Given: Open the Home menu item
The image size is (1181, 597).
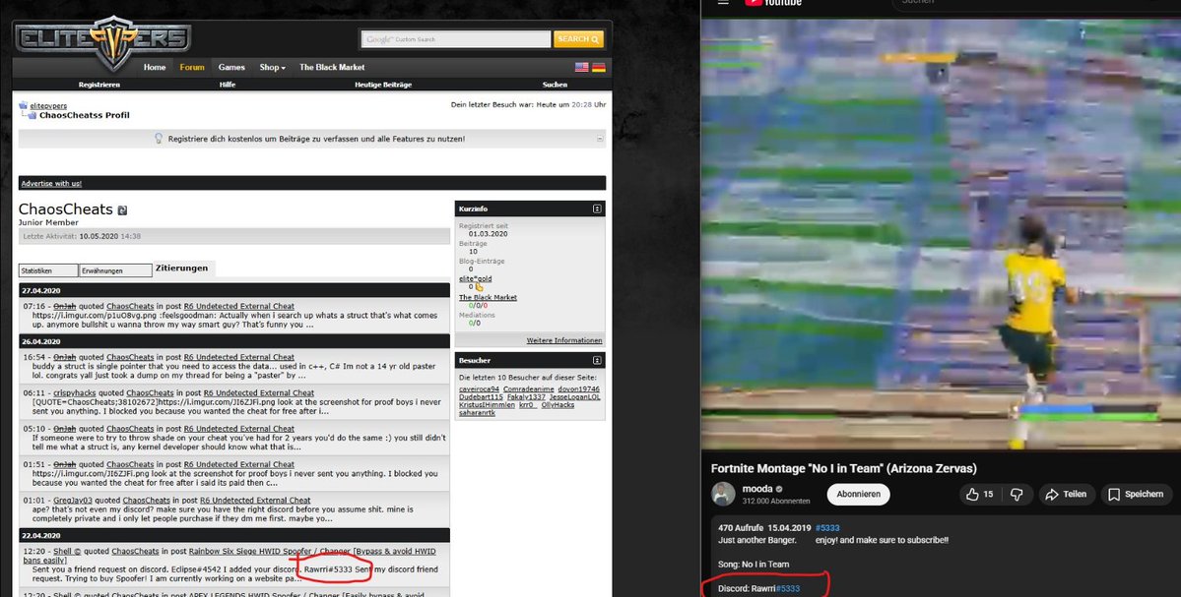Looking at the screenshot, I should coord(155,67).
